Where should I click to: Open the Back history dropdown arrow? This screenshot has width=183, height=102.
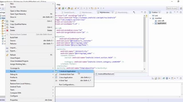(98, 8)
